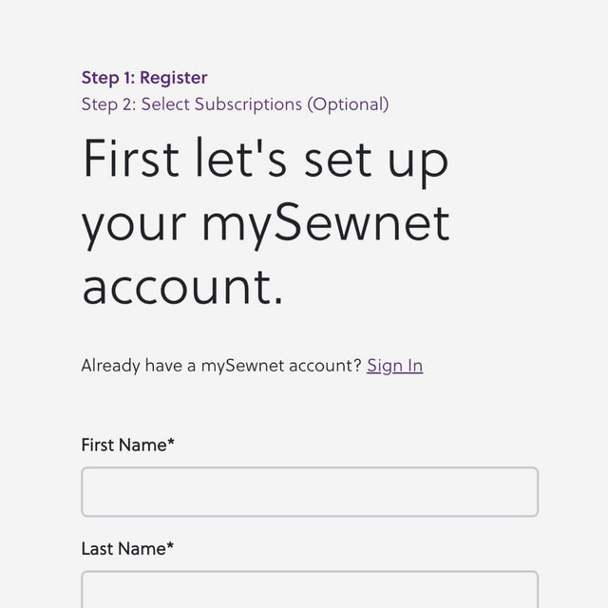Click the word "account." in the heading

[x=182, y=285]
